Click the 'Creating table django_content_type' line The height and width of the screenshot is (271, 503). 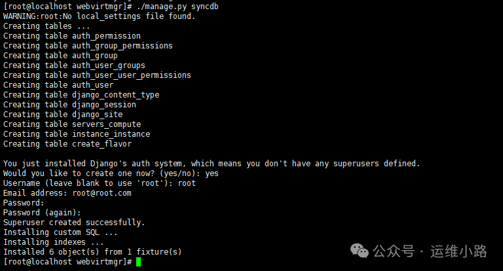point(81,95)
